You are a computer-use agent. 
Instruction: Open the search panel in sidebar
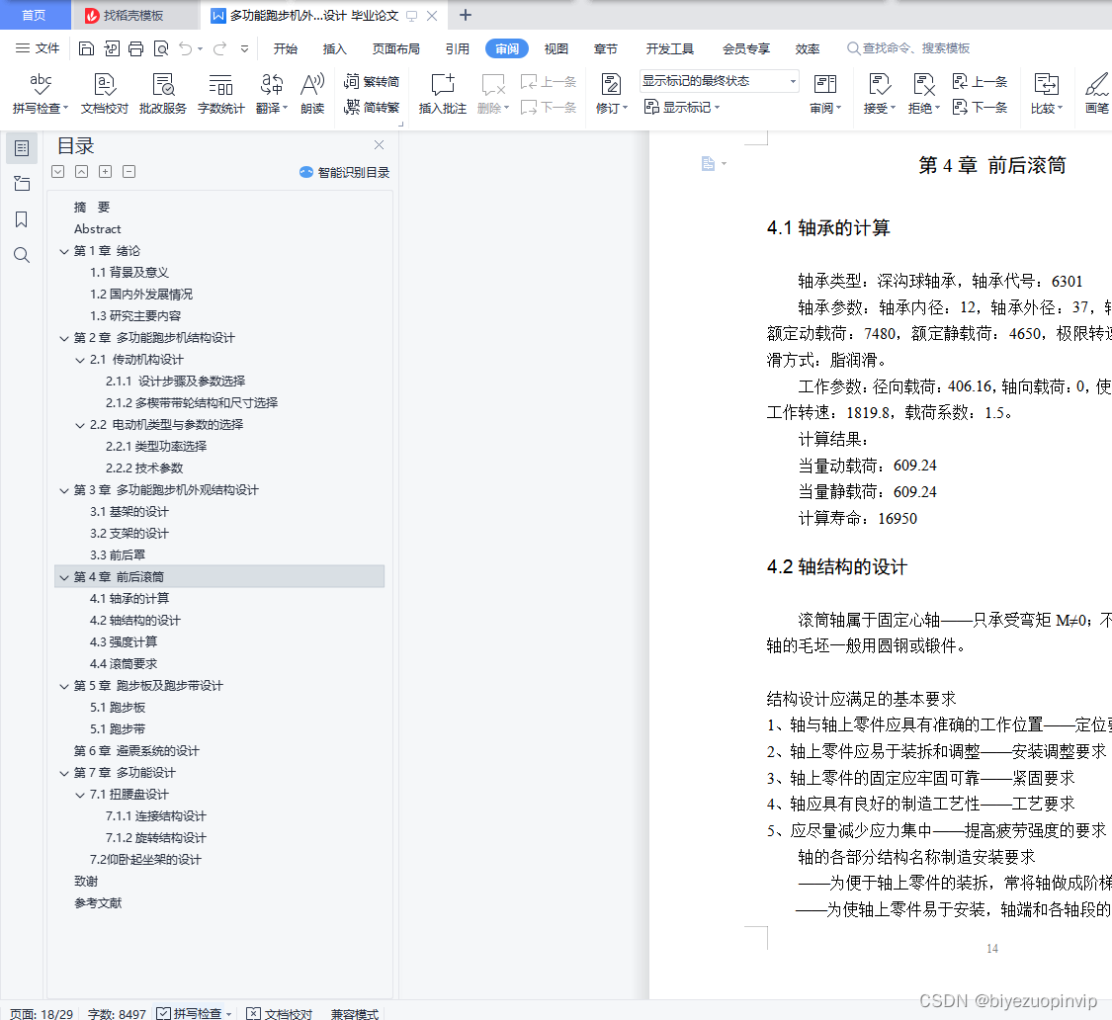click(22, 255)
